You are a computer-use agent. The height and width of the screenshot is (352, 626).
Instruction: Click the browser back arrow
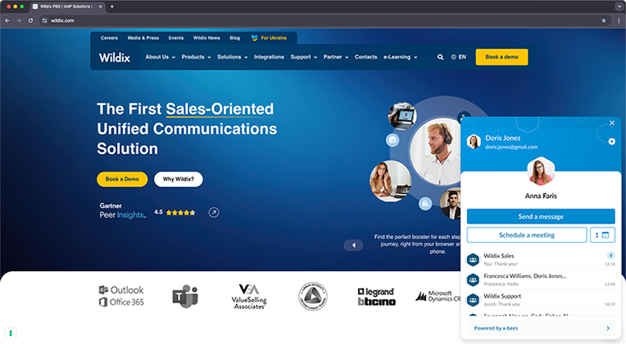7,20
